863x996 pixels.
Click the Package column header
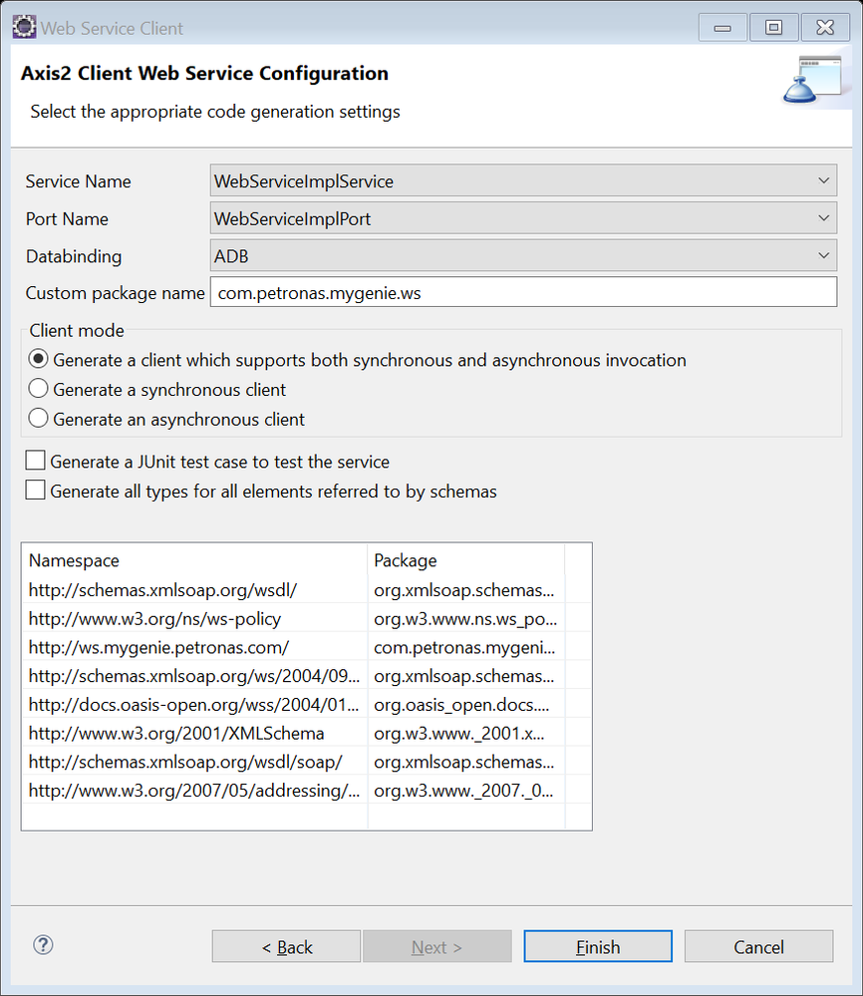coord(465,560)
